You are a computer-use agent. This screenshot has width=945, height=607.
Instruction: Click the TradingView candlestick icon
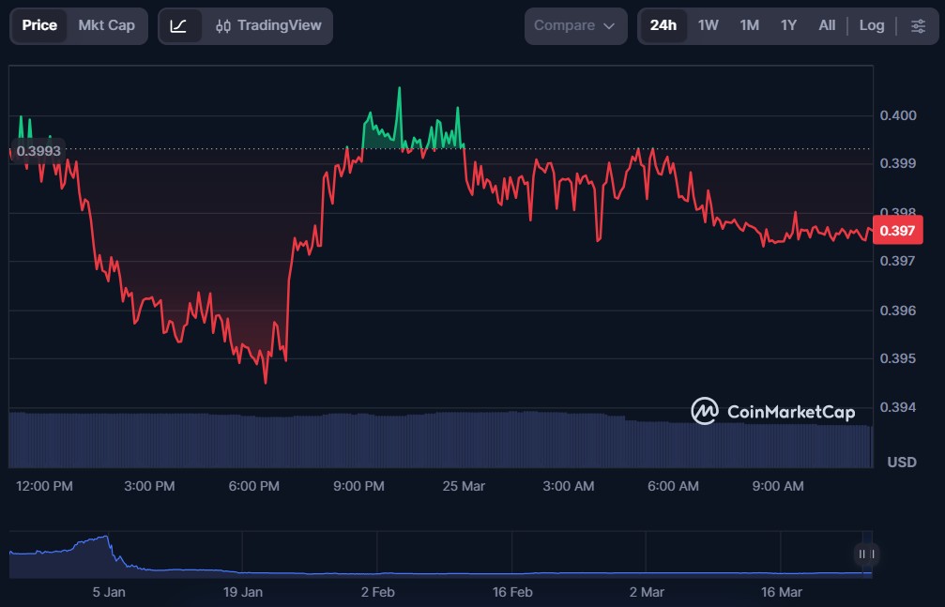[222, 26]
